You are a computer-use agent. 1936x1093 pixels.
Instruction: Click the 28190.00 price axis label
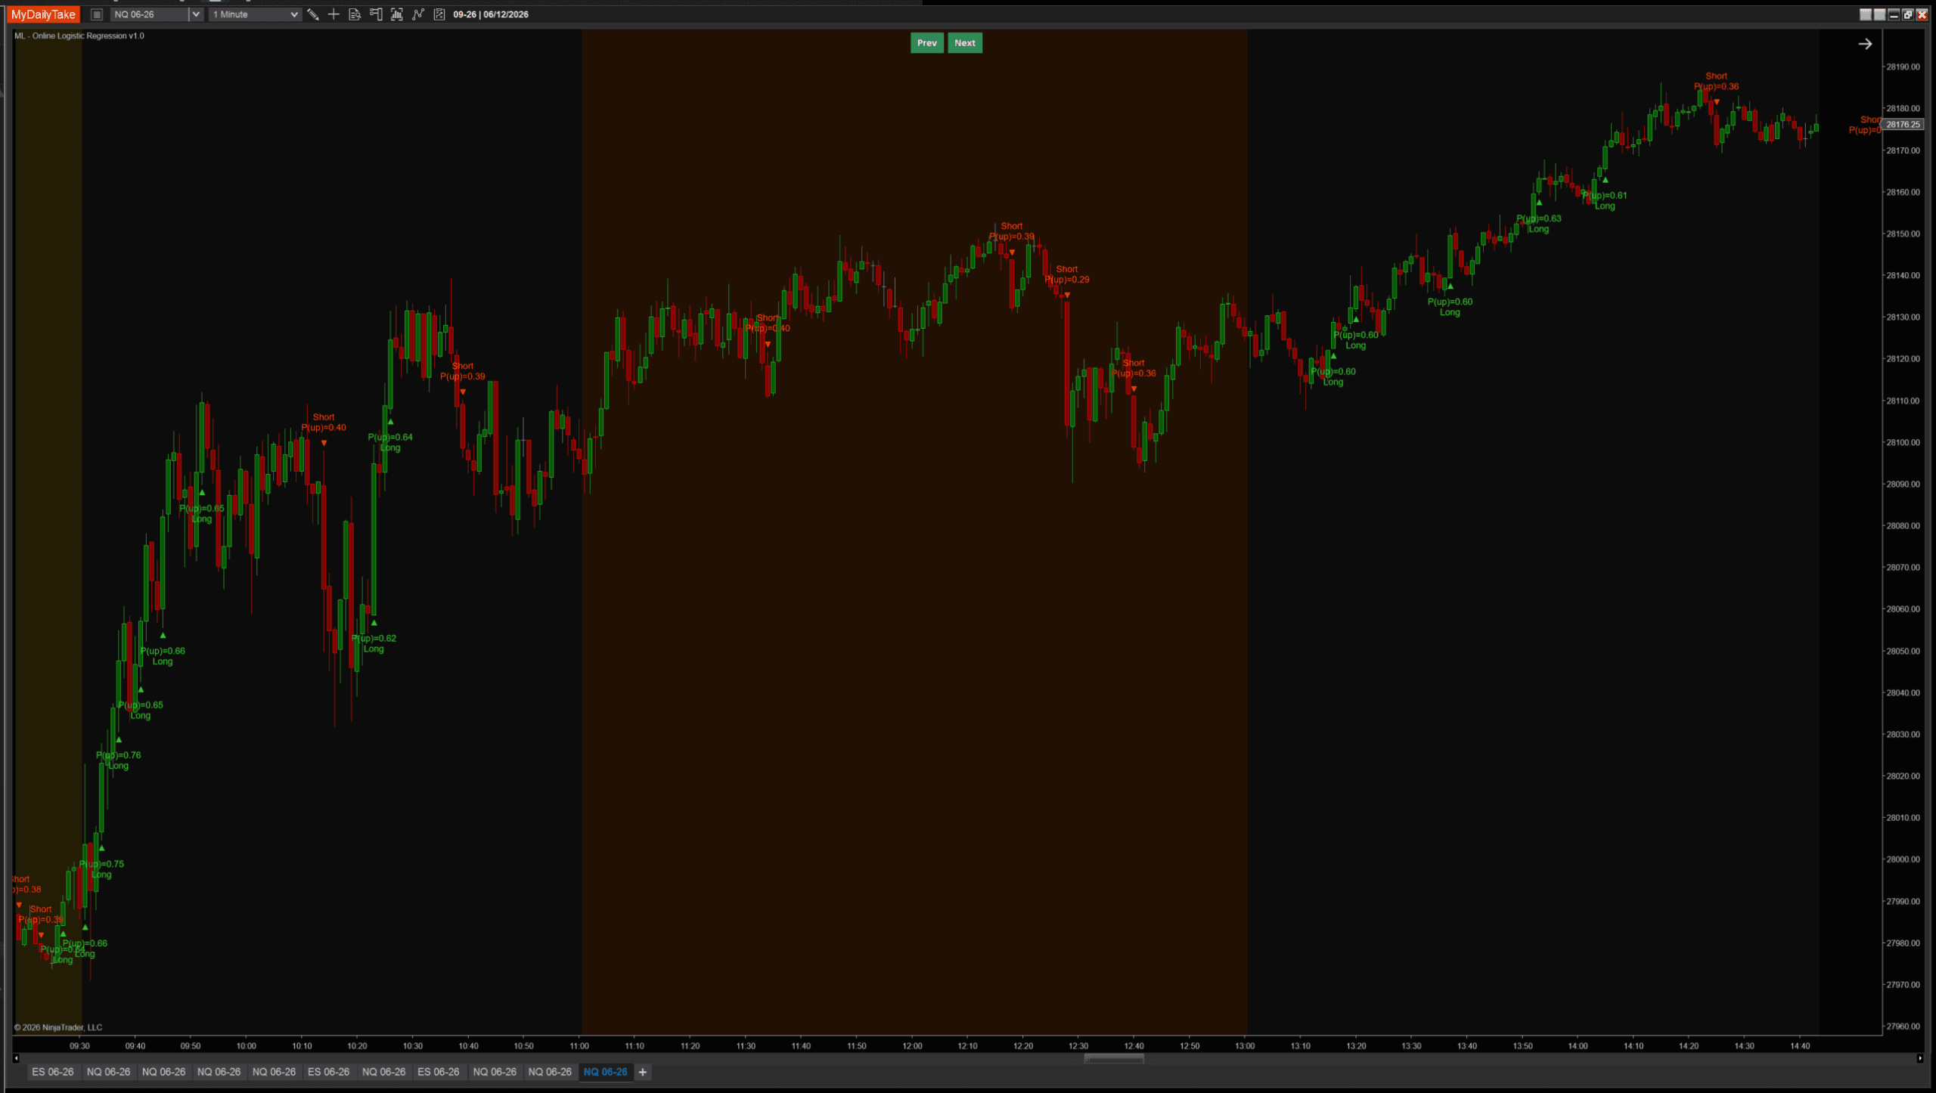point(1903,67)
